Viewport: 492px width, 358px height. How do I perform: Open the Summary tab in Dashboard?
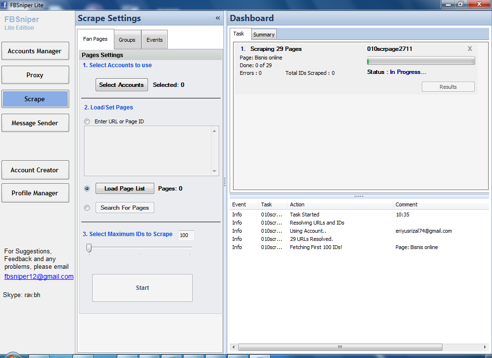pos(264,35)
